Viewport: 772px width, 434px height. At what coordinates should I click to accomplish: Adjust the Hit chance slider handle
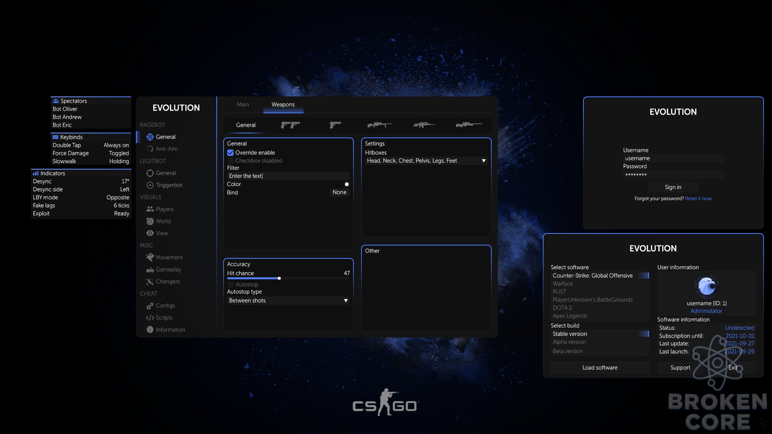pyautogui.click(x=279, y=278)
